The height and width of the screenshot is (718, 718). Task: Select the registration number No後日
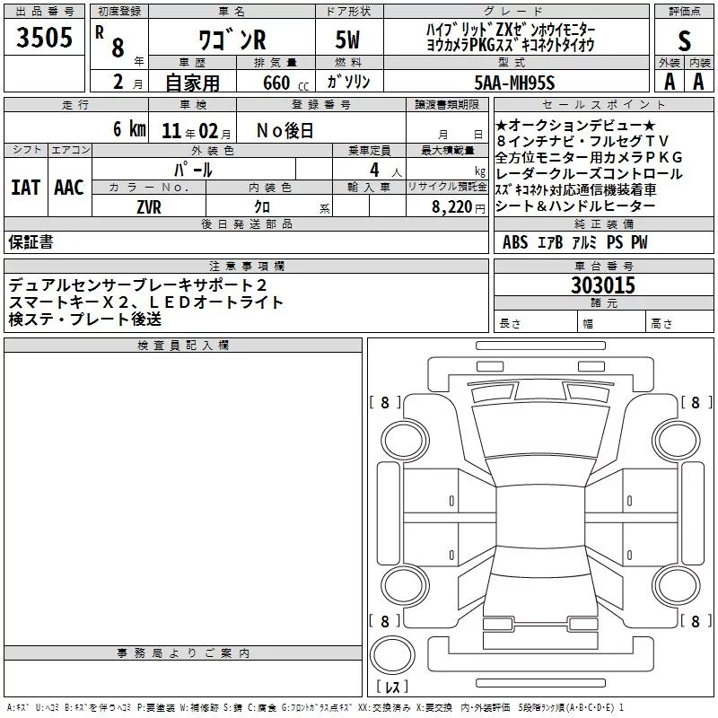tap(285, 130)
